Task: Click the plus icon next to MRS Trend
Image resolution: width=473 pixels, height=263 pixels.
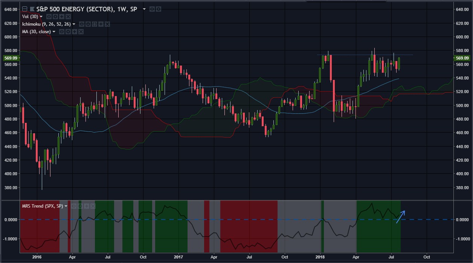Action: pyautogui.click(x=87, y=206)
